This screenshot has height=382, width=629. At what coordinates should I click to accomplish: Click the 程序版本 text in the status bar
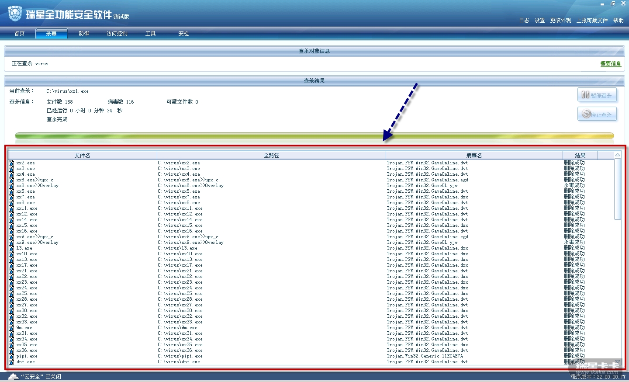click(598, 377)
